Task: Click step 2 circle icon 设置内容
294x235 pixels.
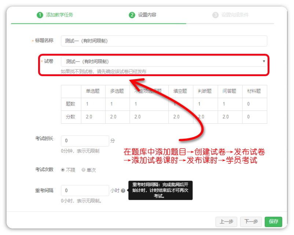Action: coord(132,15)
